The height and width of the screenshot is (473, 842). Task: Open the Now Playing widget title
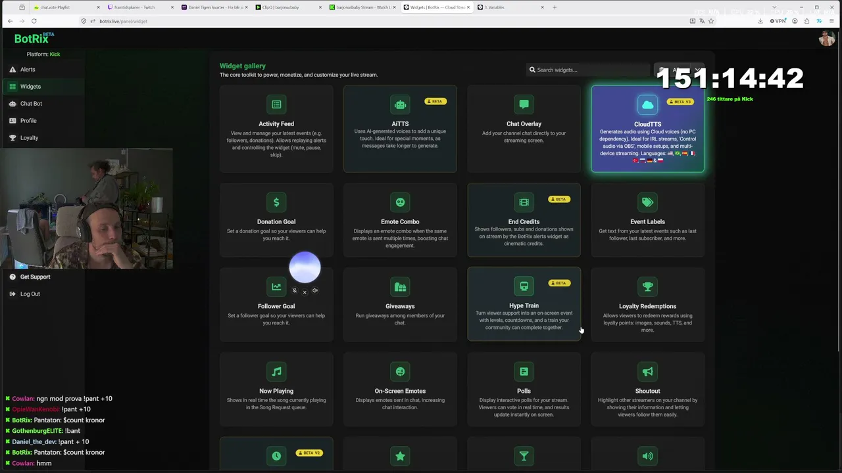point(276,391)
